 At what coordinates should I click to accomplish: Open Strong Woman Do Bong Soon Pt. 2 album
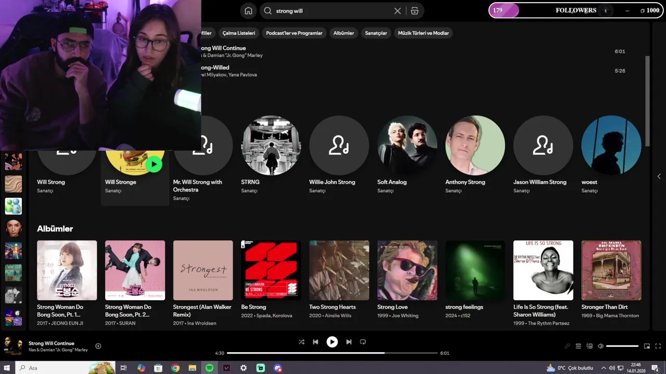pyautogui.click(x=135, y=270)
